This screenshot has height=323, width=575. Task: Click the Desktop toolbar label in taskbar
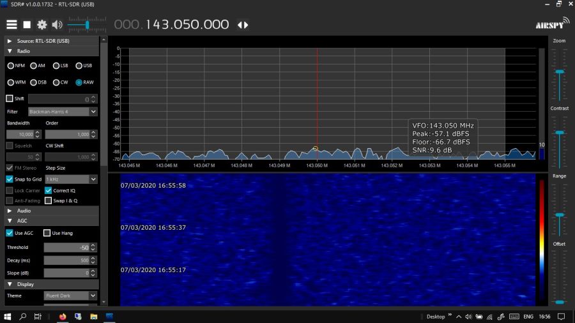(x=436, y=317)
